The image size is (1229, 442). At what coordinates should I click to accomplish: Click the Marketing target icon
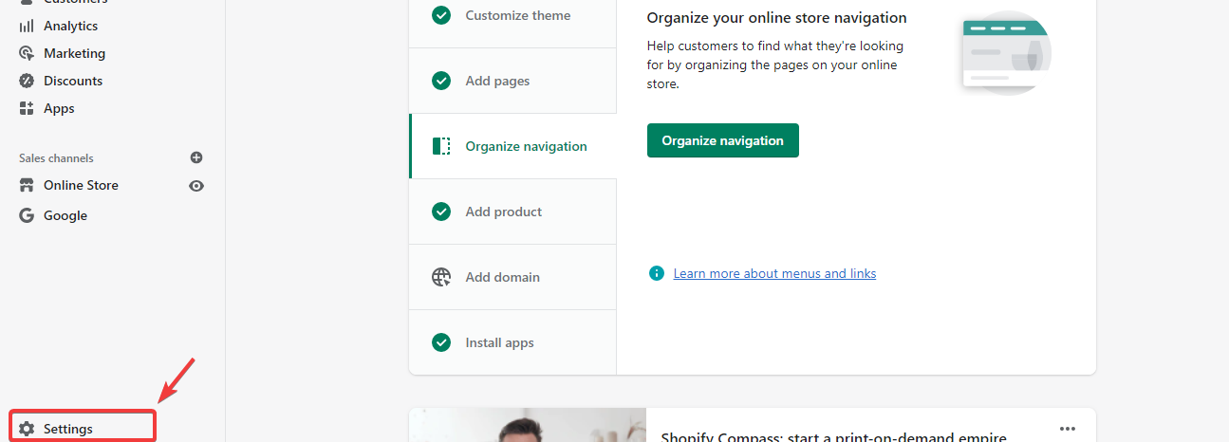coord(27,53)
